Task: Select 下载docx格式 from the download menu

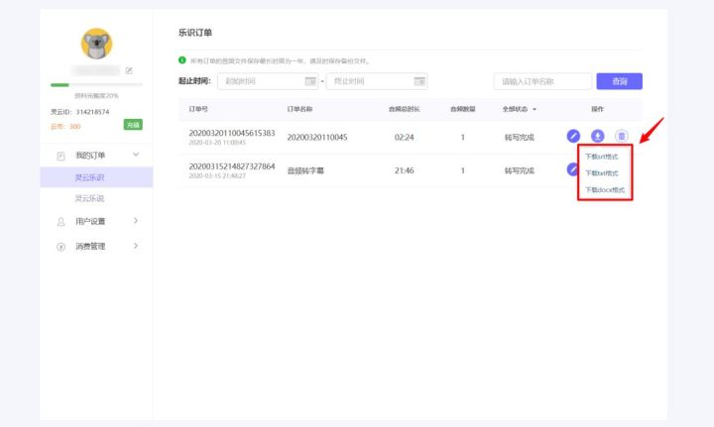Action: [604, 189]
